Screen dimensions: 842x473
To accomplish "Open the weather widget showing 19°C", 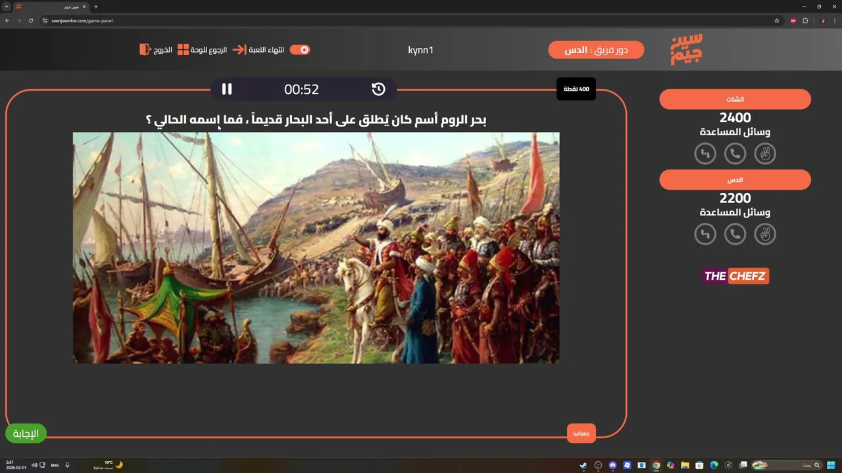I will [109, 465].
